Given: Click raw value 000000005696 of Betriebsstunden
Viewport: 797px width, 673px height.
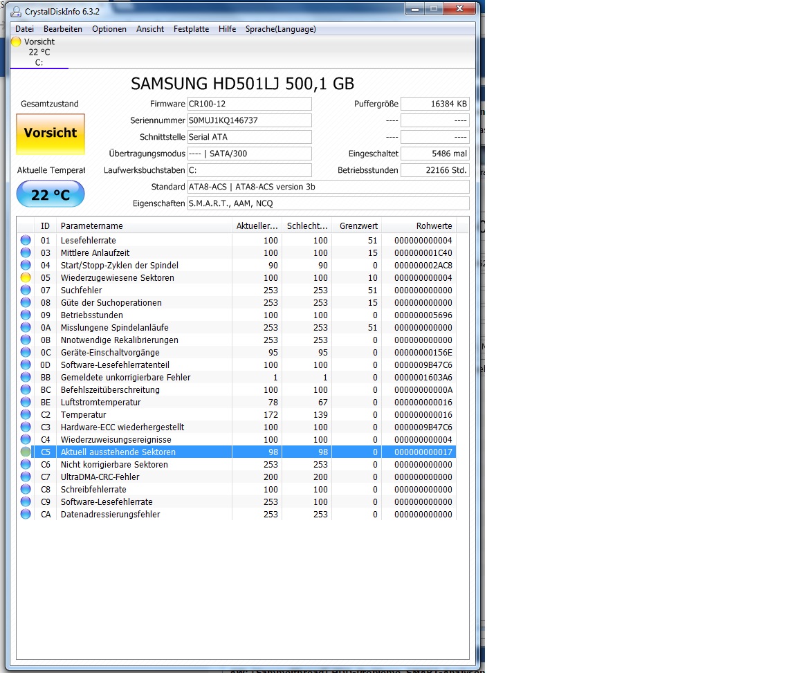Looking at the screenshot, I should 423,315.
